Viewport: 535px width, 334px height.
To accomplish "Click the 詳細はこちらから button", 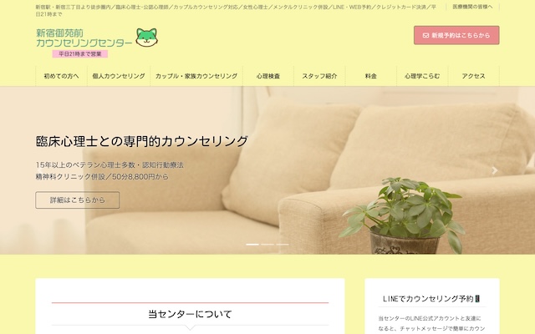I will (x=78, y=200).
